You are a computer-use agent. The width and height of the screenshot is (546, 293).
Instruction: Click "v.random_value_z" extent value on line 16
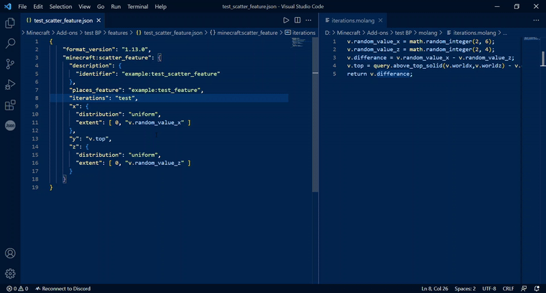154,163
